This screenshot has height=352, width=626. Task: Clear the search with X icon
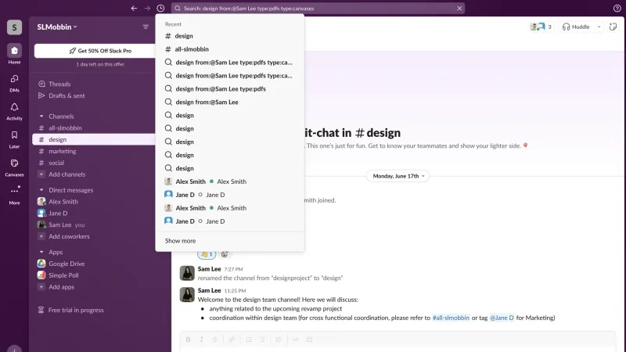[x=459, y=8]
